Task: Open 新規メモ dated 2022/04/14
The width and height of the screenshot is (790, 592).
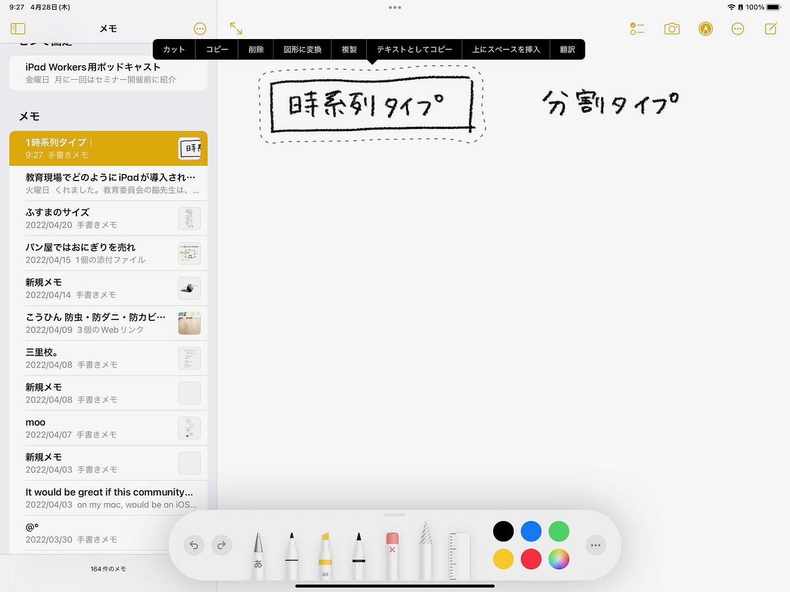Action: 109,288
